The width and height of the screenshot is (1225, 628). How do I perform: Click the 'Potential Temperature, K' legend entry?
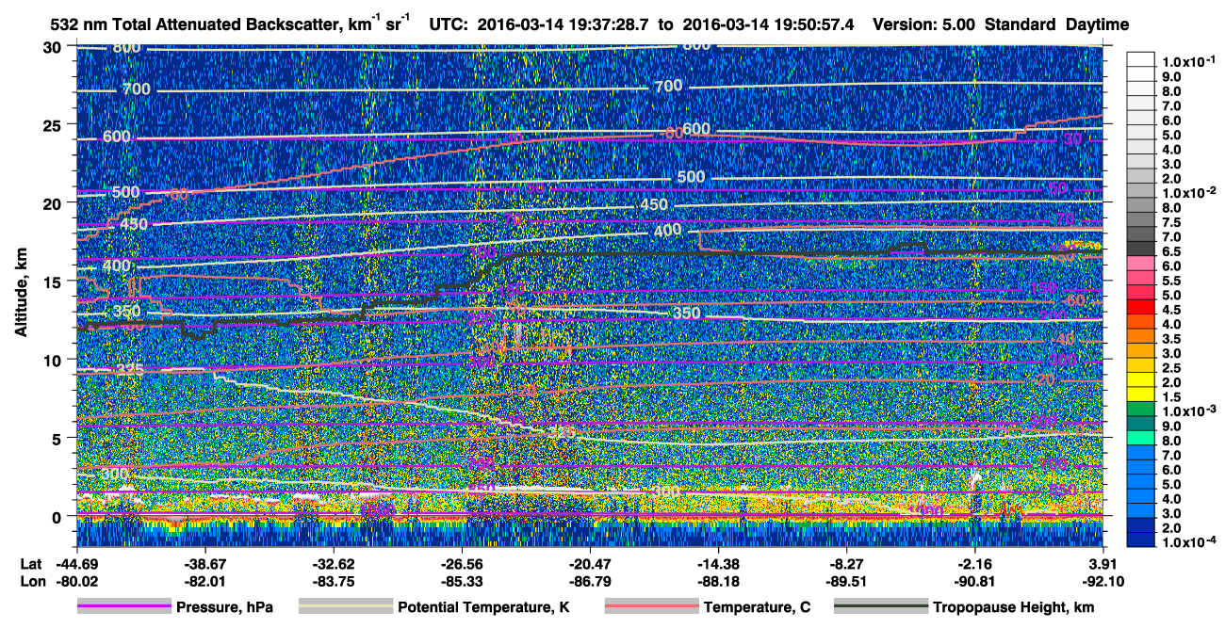click(x=483, y=608)
